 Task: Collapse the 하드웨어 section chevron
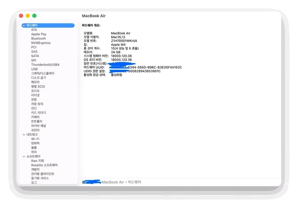(x=24, y=26)
